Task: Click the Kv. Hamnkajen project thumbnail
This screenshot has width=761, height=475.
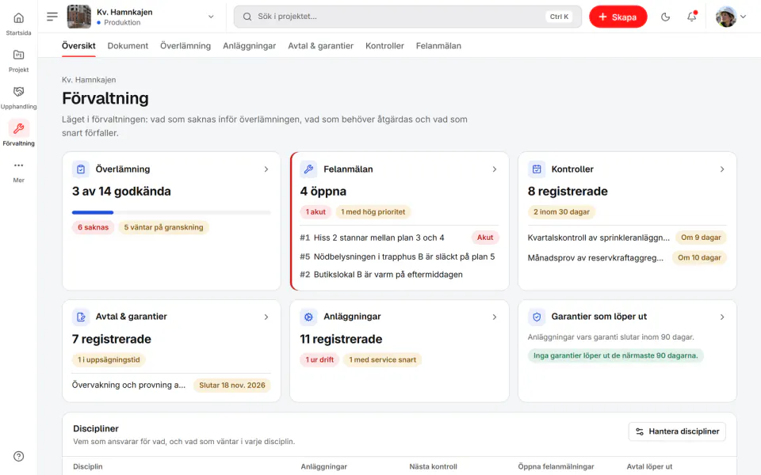Action: coord(78,17)
